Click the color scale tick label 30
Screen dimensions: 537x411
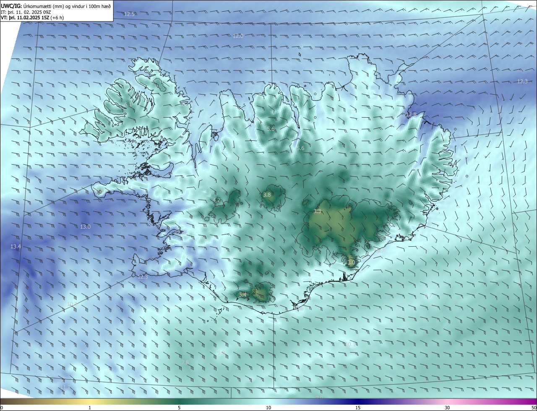tap(447, 408)
